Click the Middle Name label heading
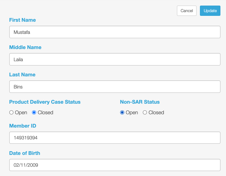This screenshot has height=176, width=226. pyautogui.click(x=25, y=47)
